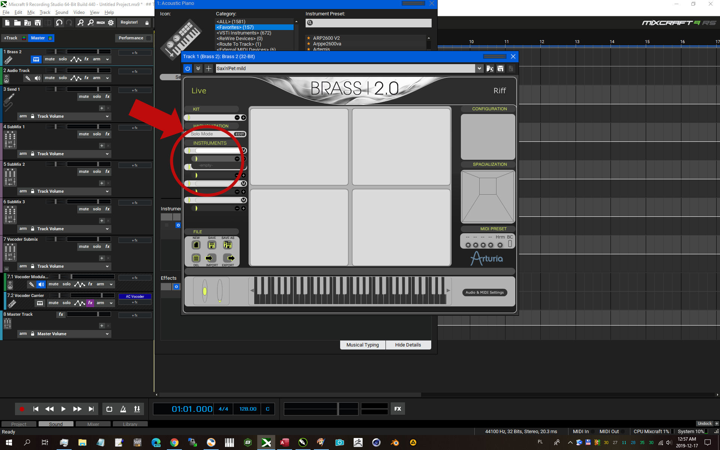Screen dimensions: 720x450
Task: Open the File menu
Action: pos(6,12)
